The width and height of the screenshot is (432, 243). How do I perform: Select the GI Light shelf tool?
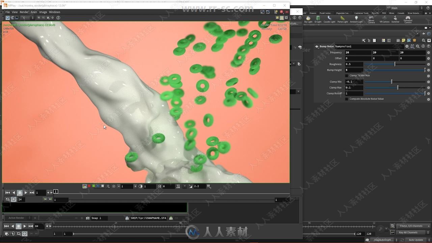point(318,20)
